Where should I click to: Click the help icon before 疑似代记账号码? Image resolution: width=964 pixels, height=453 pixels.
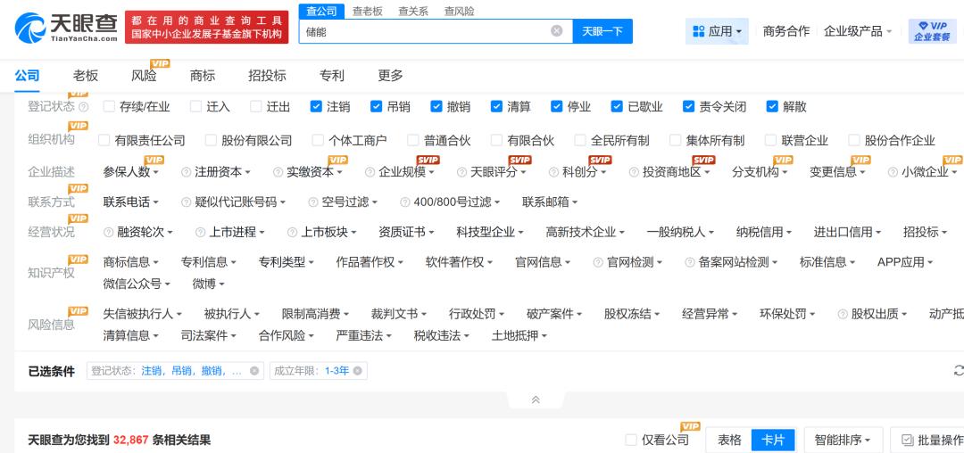187,202
